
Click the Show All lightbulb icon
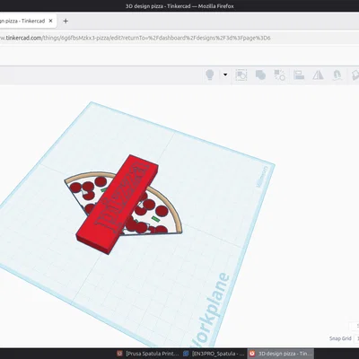(x=210, y=74)
